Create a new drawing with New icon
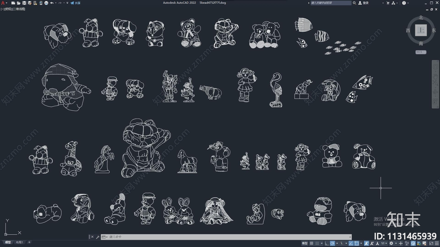 13,3
